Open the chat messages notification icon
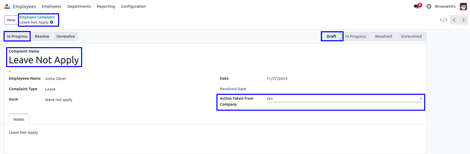Image resolution: width=470 pixels, height=154 pixels. coord(417,6)
